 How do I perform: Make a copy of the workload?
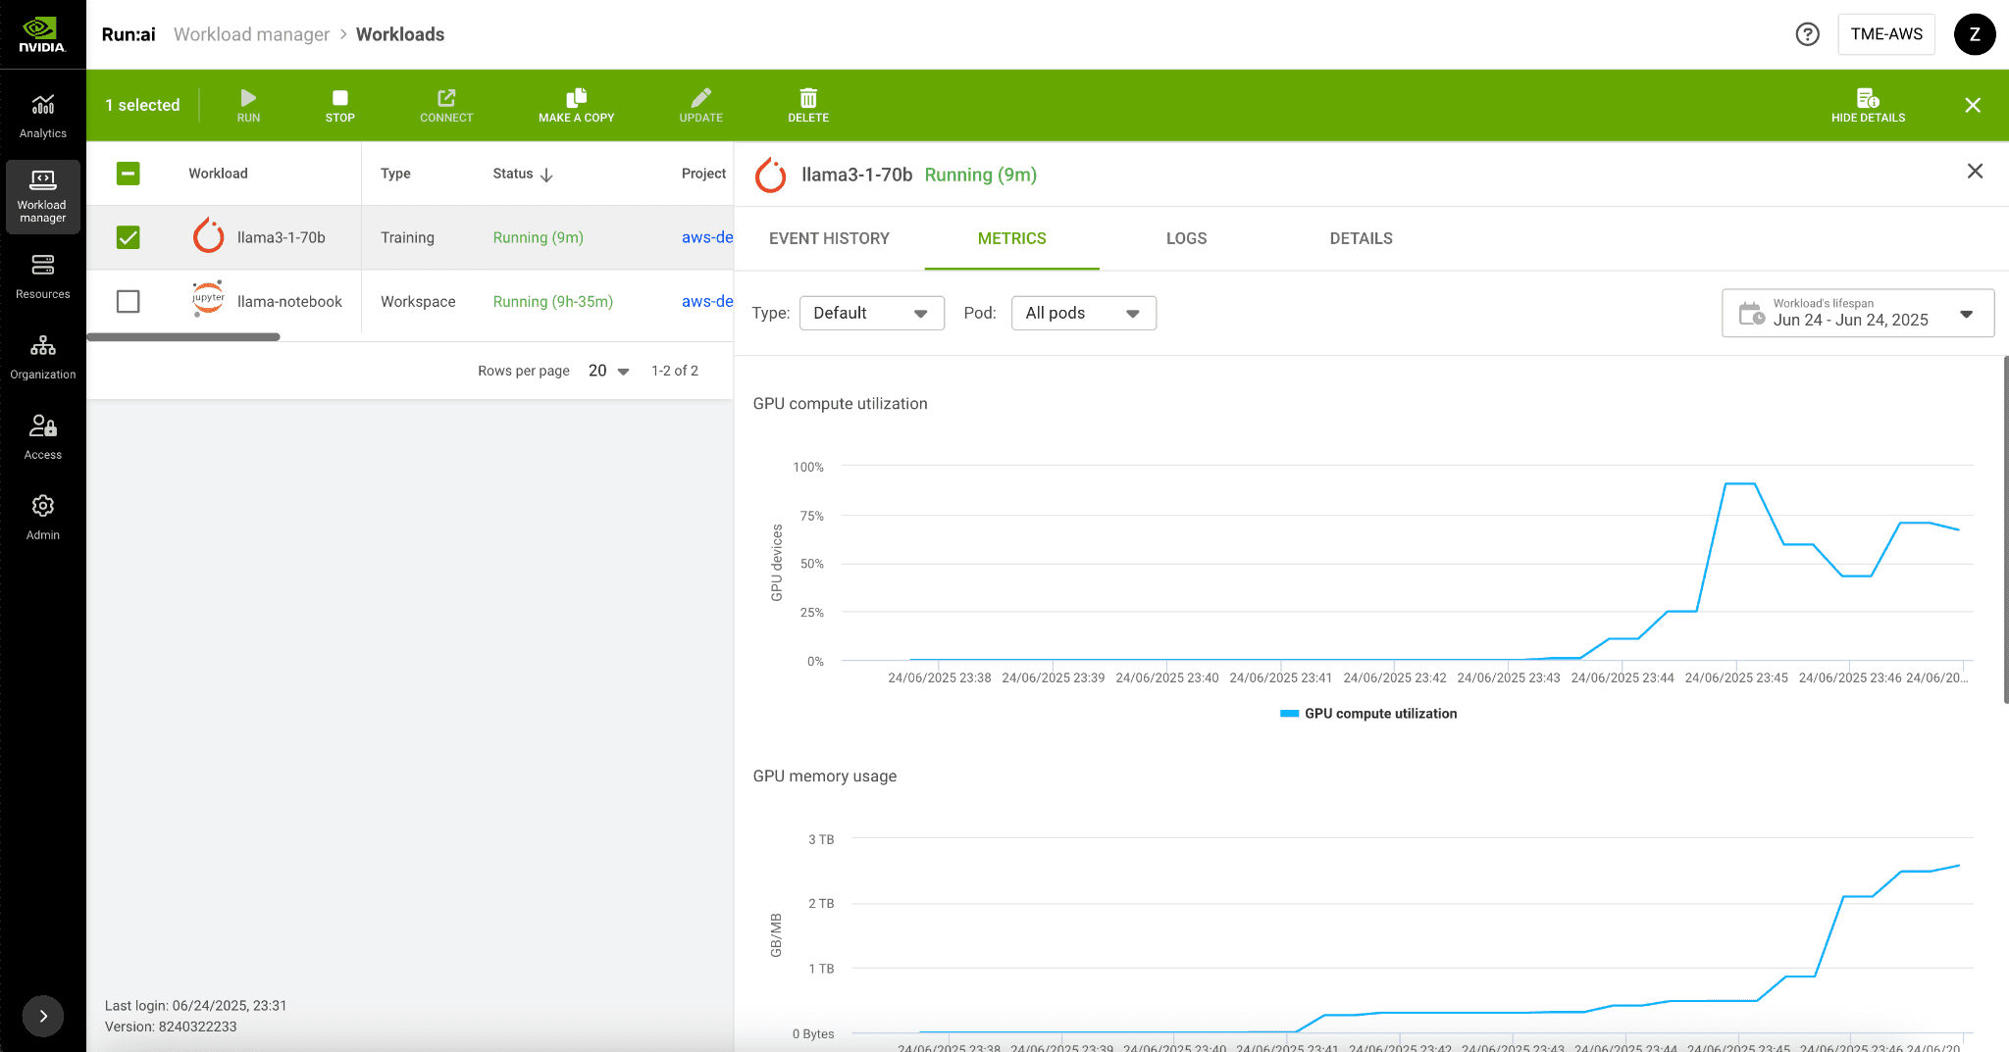pyautogui.click(x=576, y=105)
